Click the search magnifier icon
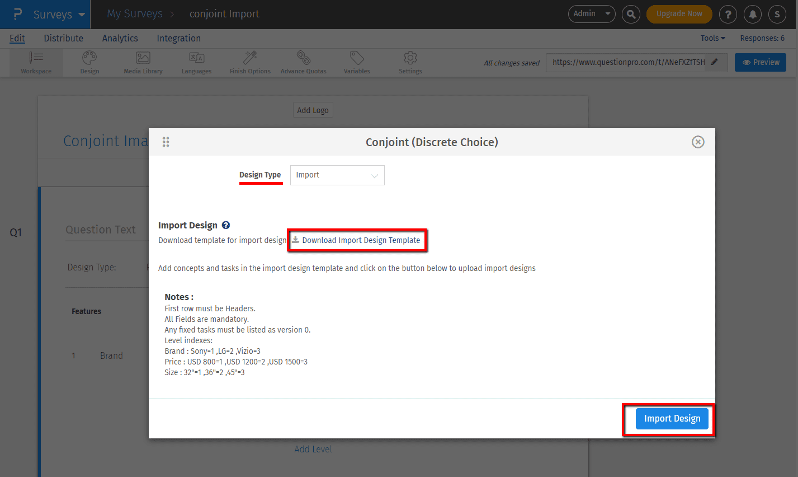The width and height of the screenshot is (798, 477). (631, 15)
